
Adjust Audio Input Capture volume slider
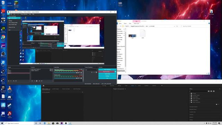[x=66, y=73]
